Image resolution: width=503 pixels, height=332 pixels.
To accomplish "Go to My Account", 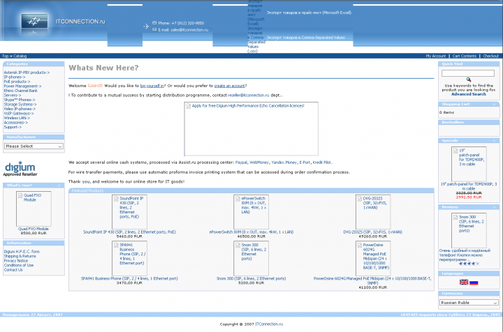I will [436, 56].
